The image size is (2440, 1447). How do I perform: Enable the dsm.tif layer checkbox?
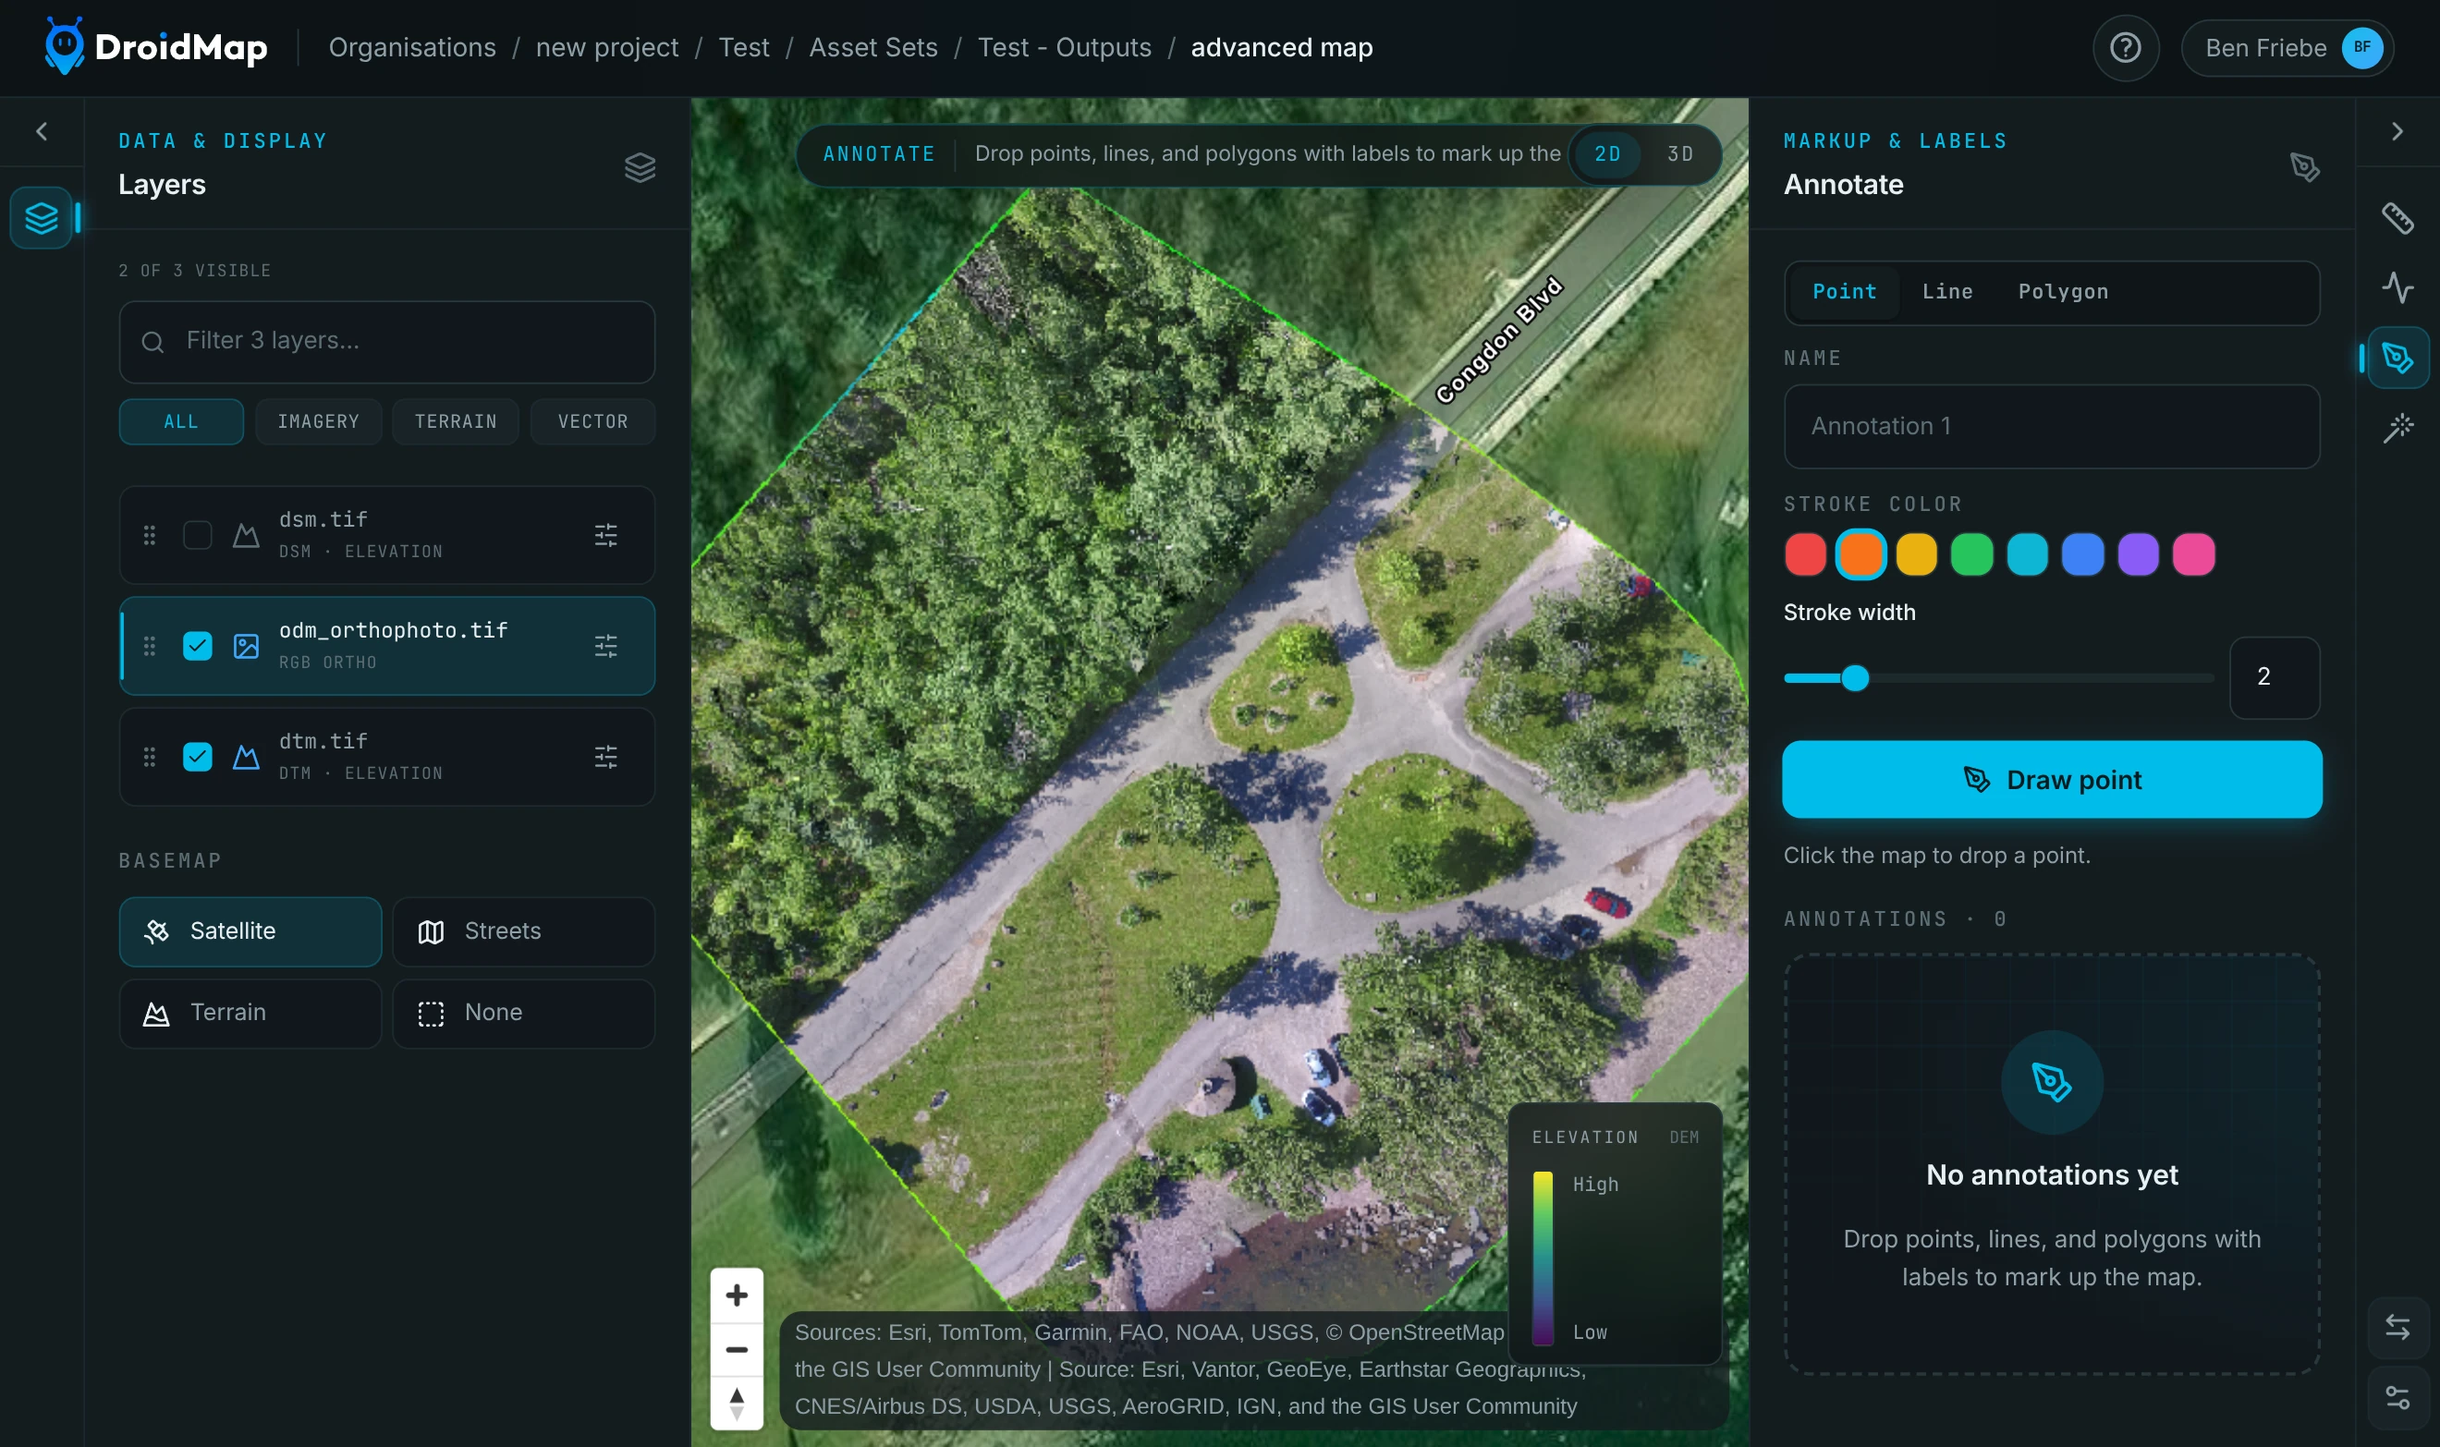pos(198,535)
